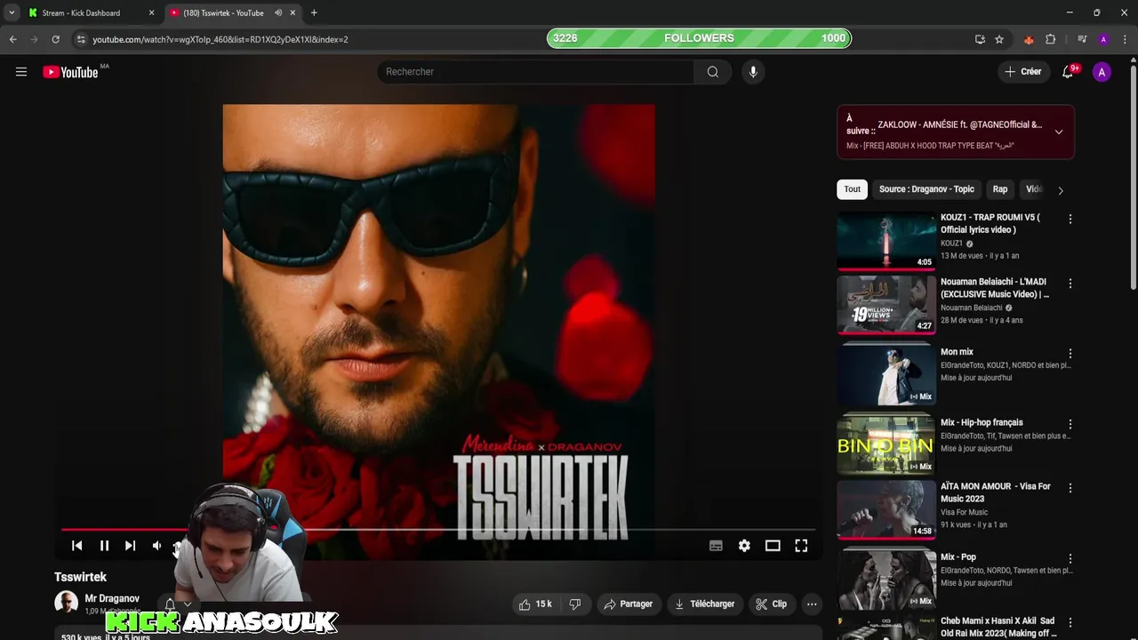The height and width of the screenshot is (640, 1138).
Task: Open options for Cheb Mami x Hasni video
Action: click(1070, 623)
